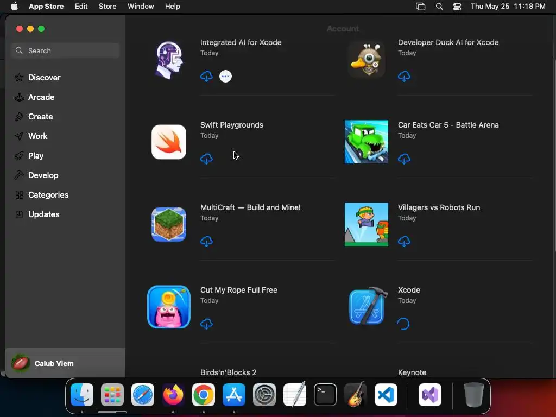Launch Visual Studio from the Dock

coord(430,395)
